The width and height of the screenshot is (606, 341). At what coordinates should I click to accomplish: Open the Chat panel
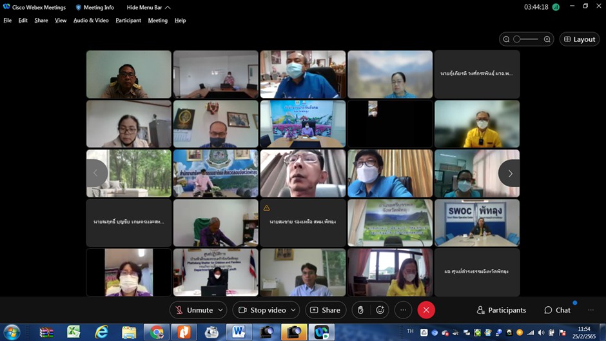click(x=557, y=310)
